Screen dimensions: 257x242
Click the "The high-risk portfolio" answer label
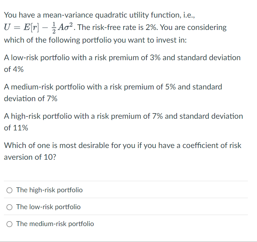[x=49, y=190]
